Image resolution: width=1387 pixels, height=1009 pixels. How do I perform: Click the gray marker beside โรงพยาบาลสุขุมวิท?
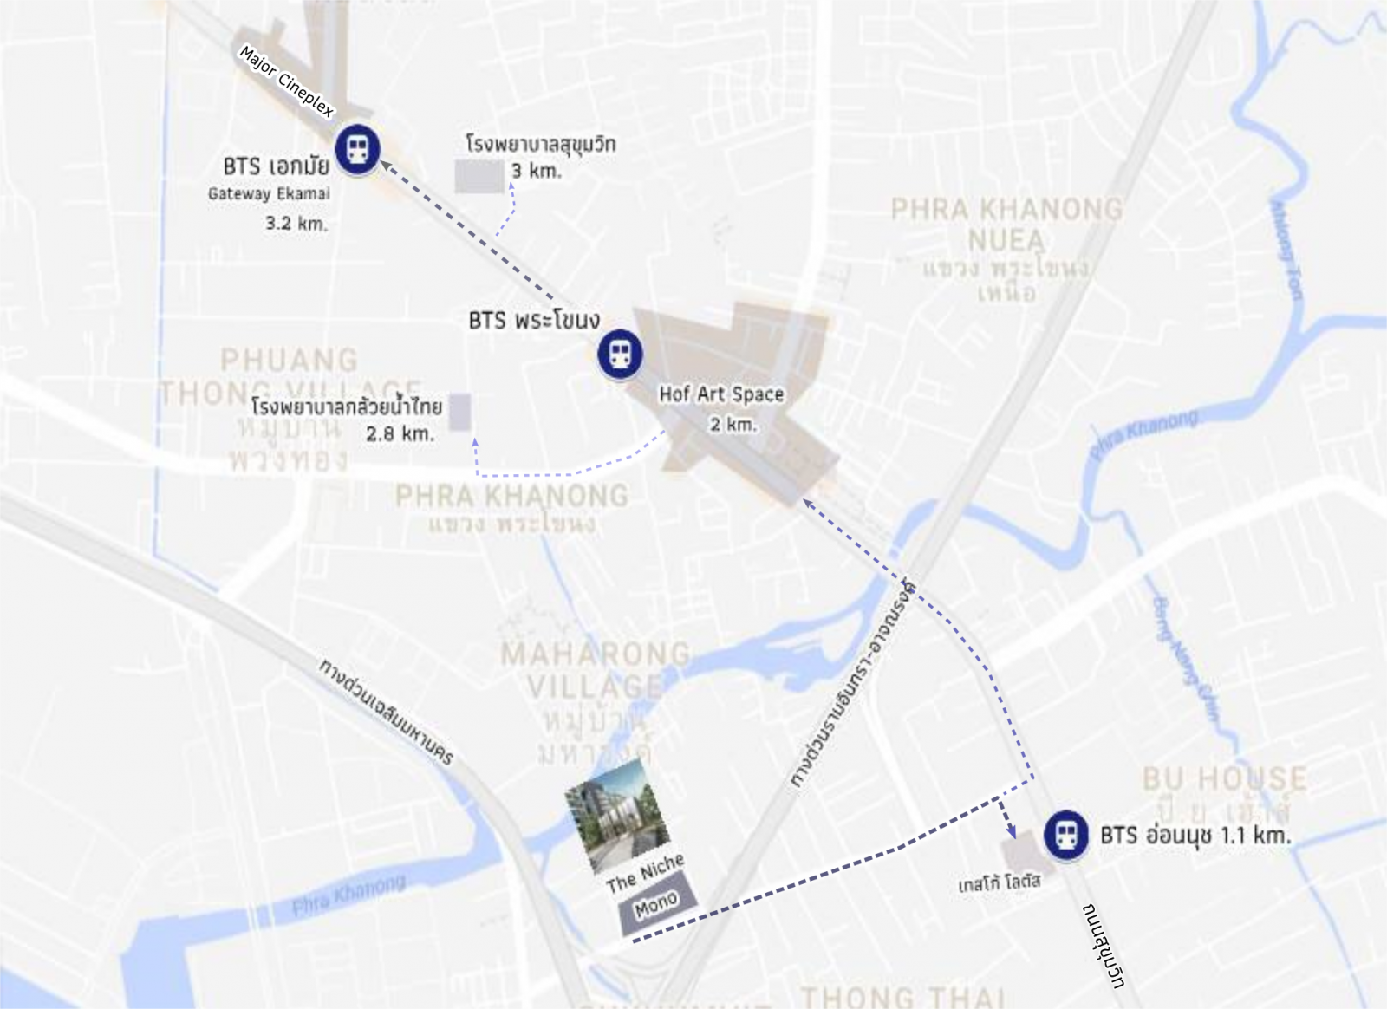click(x=479, y=176)
